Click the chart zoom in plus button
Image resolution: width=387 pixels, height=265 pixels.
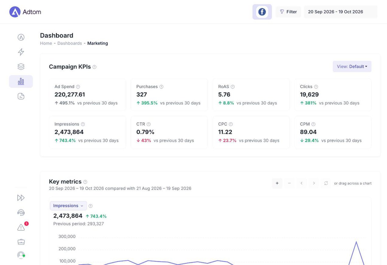point(277,183)
